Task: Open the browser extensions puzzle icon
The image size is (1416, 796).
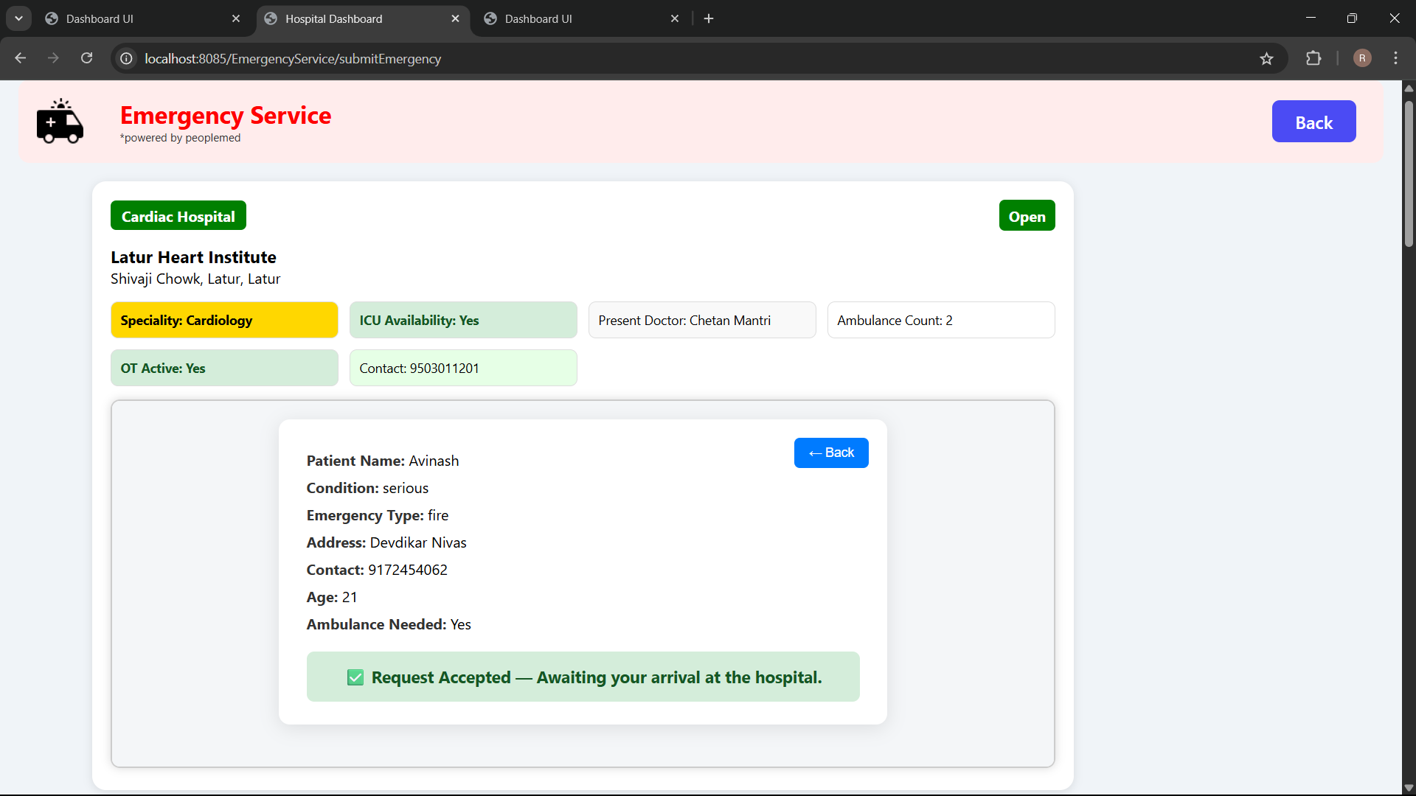Action: 1313,58
